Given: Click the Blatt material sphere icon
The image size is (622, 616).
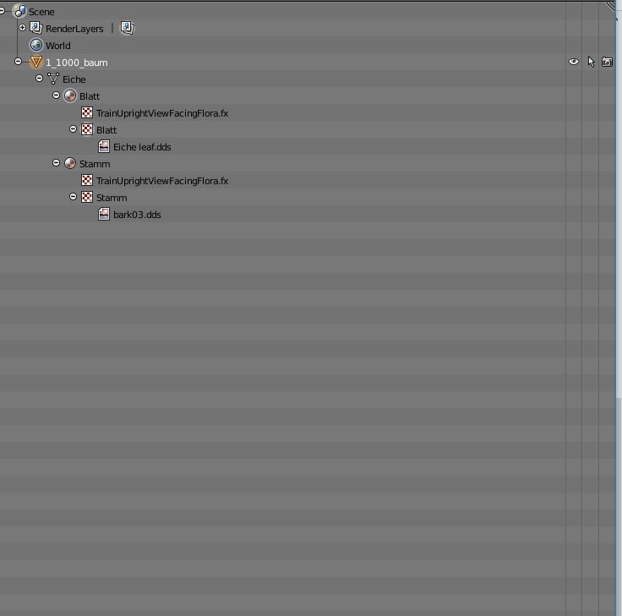Looking at the screenshot, I should (70, 95).
